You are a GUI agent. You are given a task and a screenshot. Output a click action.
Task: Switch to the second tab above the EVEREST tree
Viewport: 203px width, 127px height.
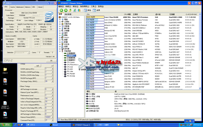point(68,14)
